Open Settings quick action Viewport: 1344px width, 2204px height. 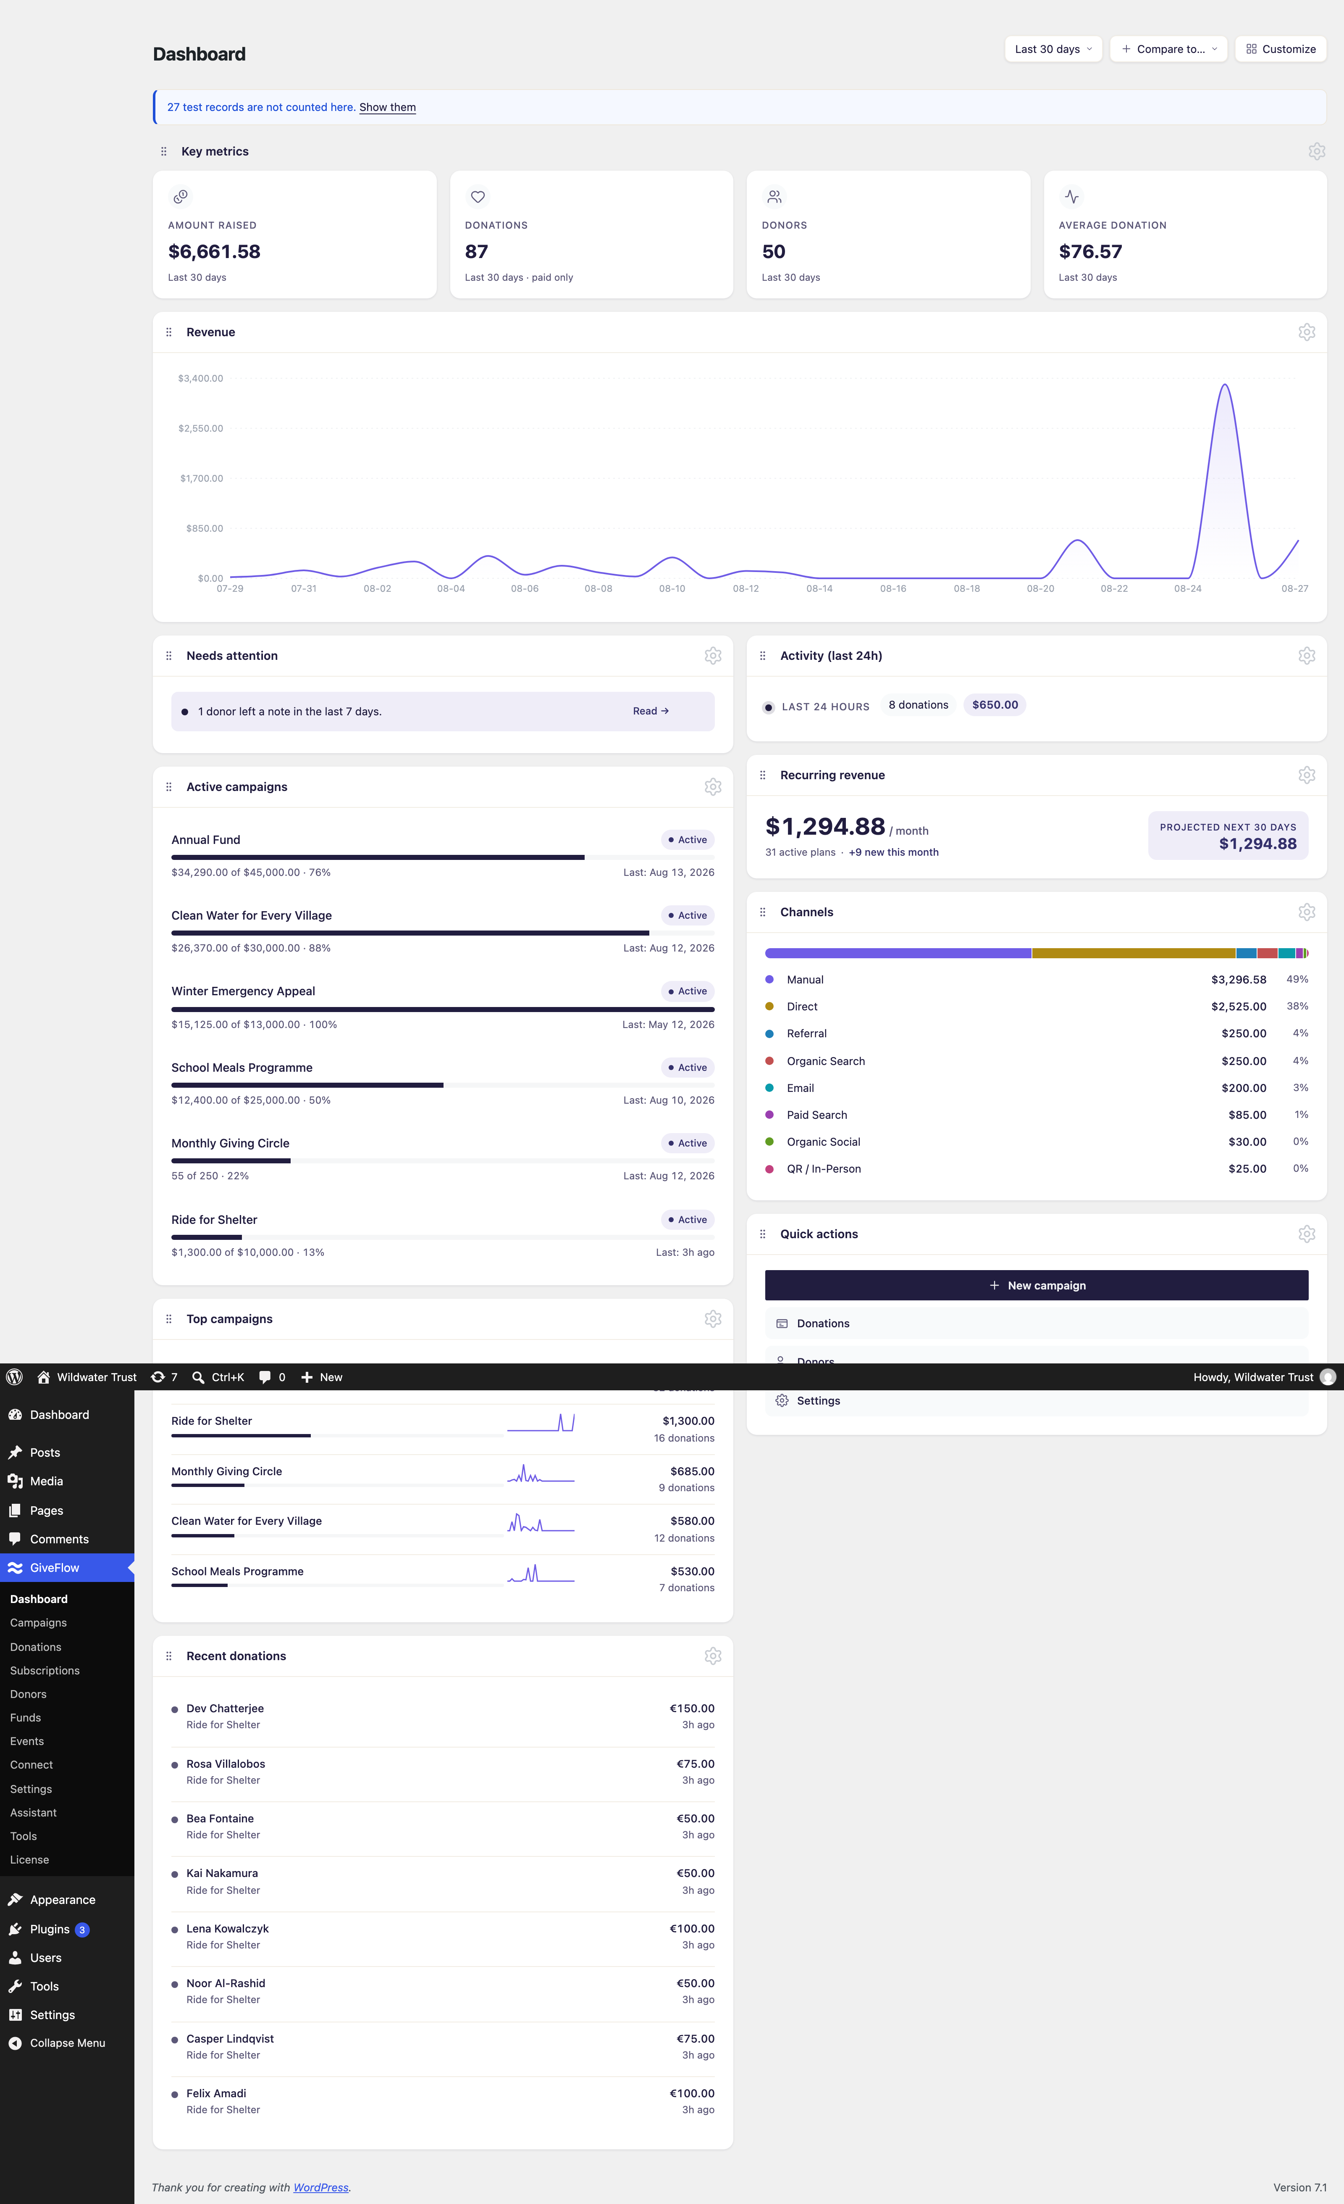pos(1037,1401)
